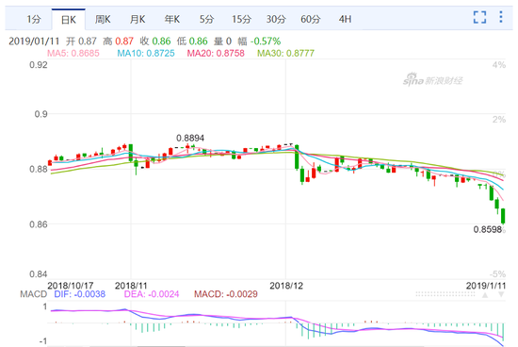The image size is (518, 347).
Task: Click the DIF: -0.0038 value
Action: click(x=80, y=294)
